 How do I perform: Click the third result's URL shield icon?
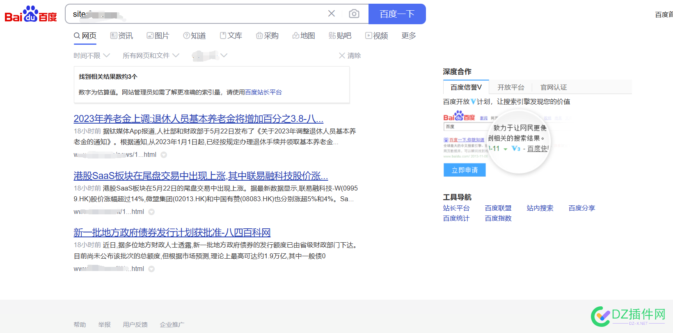[x=151, y=269]
